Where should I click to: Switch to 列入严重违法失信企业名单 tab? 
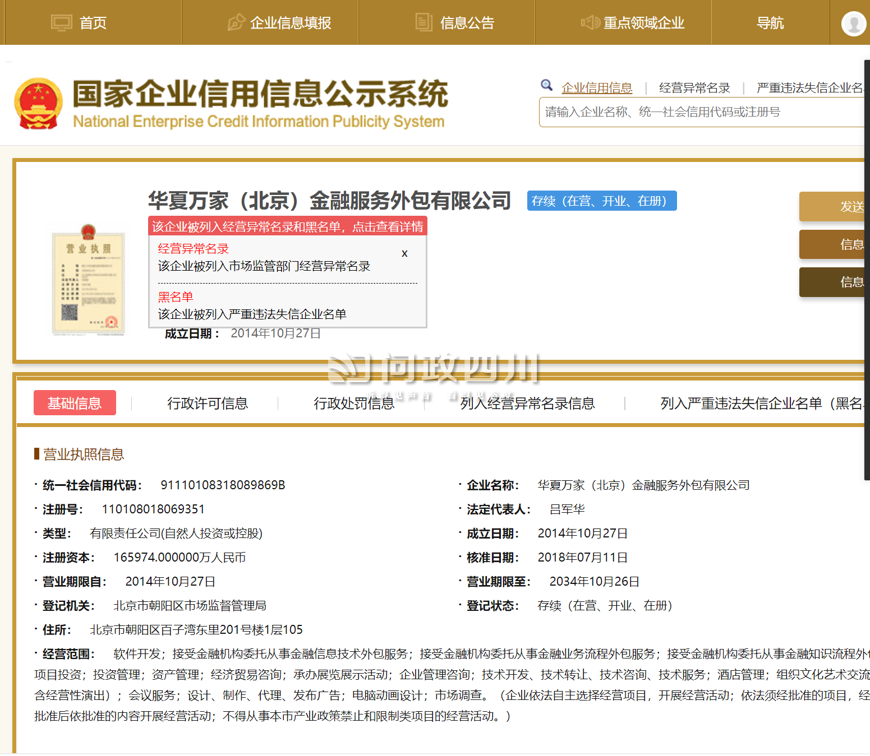[762, 403]
